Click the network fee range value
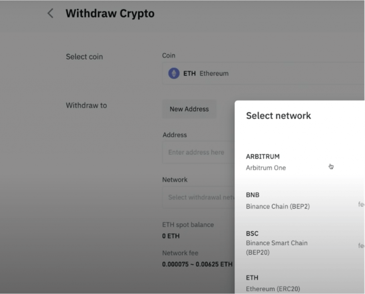 click(197, 264)
